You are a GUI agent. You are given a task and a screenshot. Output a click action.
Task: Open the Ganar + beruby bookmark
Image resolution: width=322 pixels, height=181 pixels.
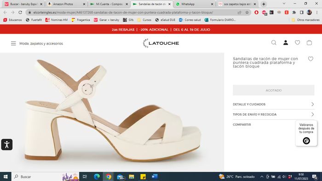pyautogui.click(x=107, y=20)
